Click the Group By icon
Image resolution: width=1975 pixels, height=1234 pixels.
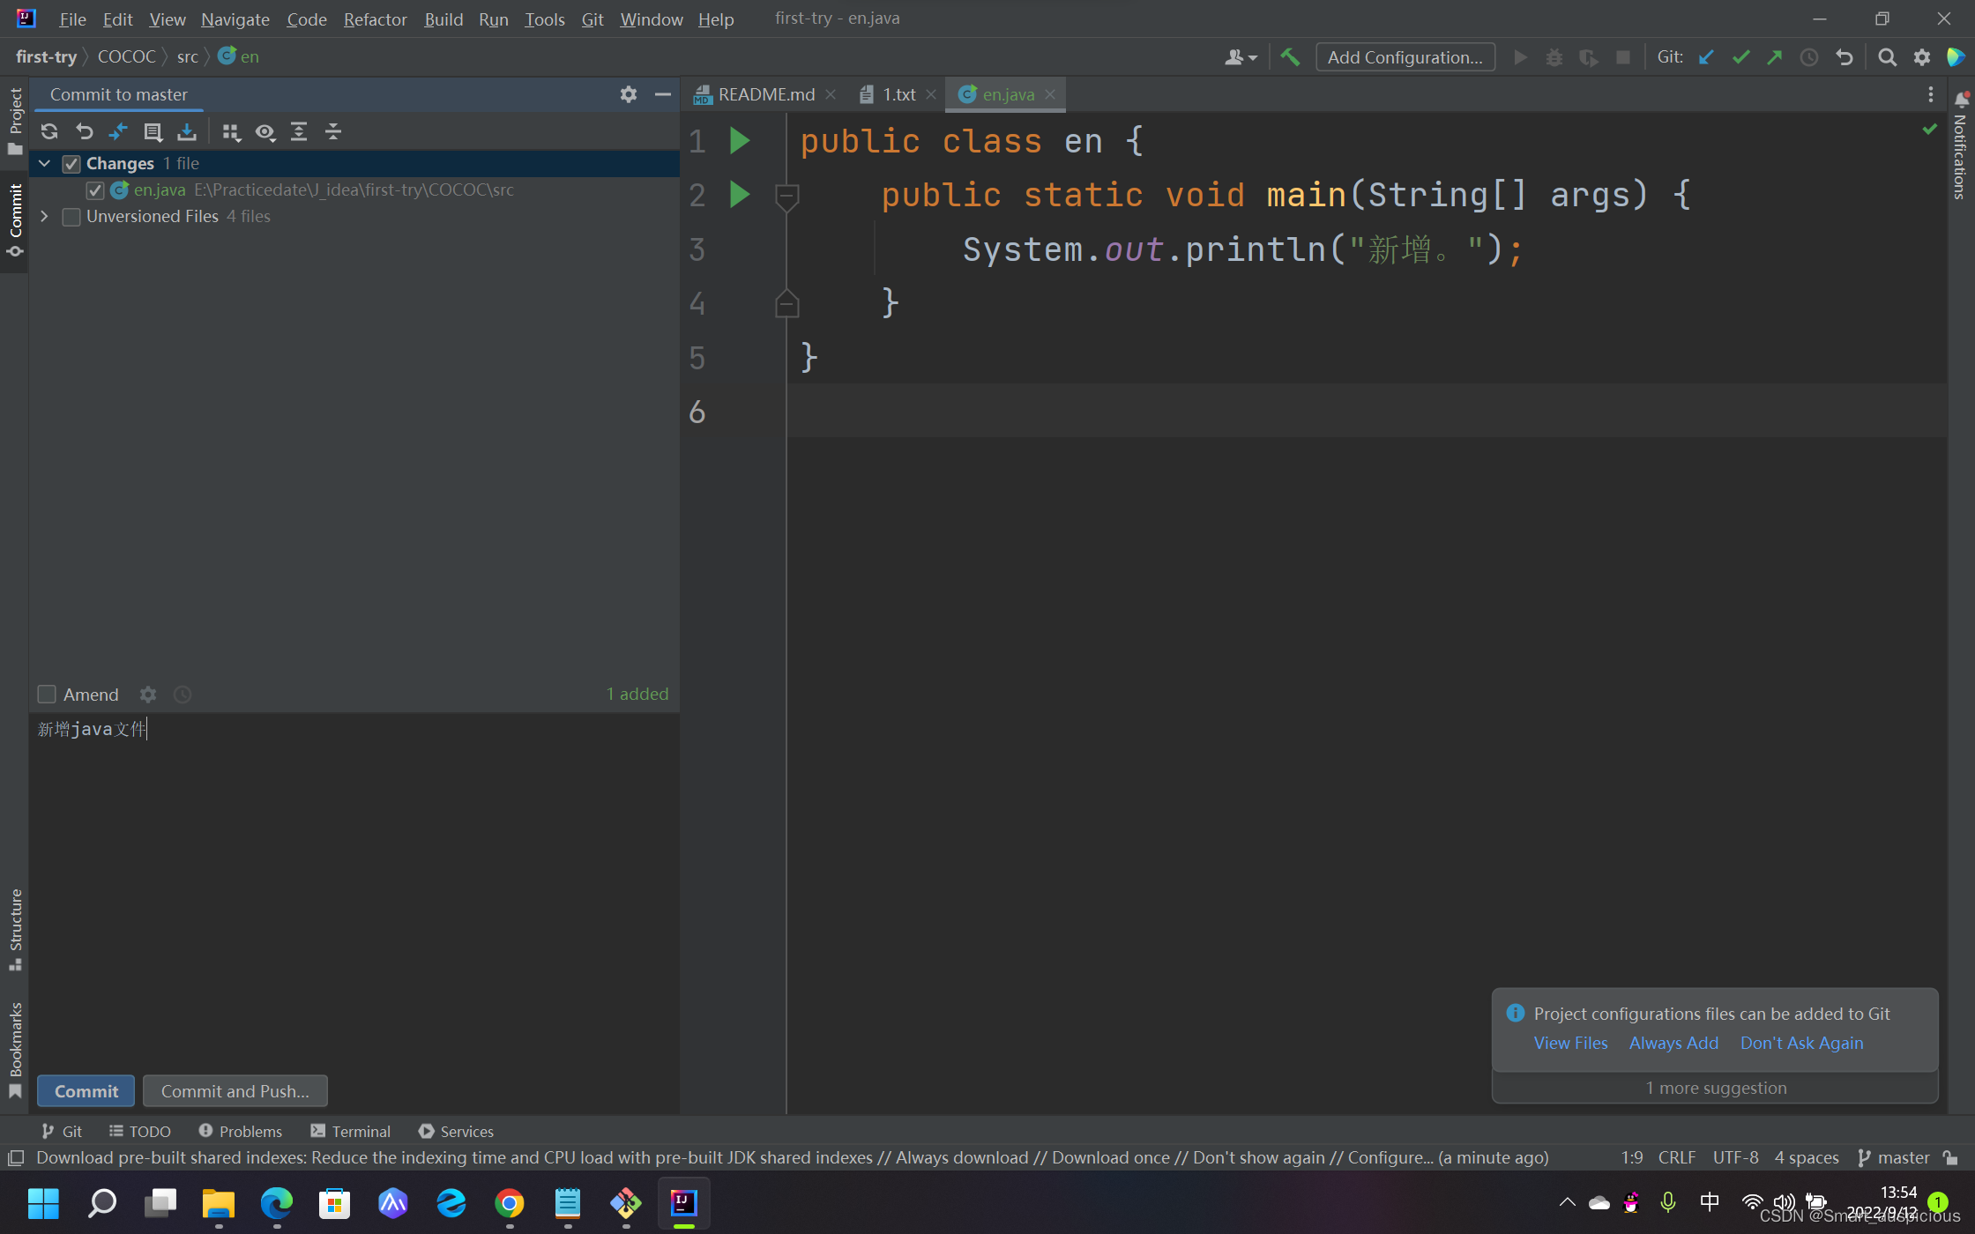231,132
